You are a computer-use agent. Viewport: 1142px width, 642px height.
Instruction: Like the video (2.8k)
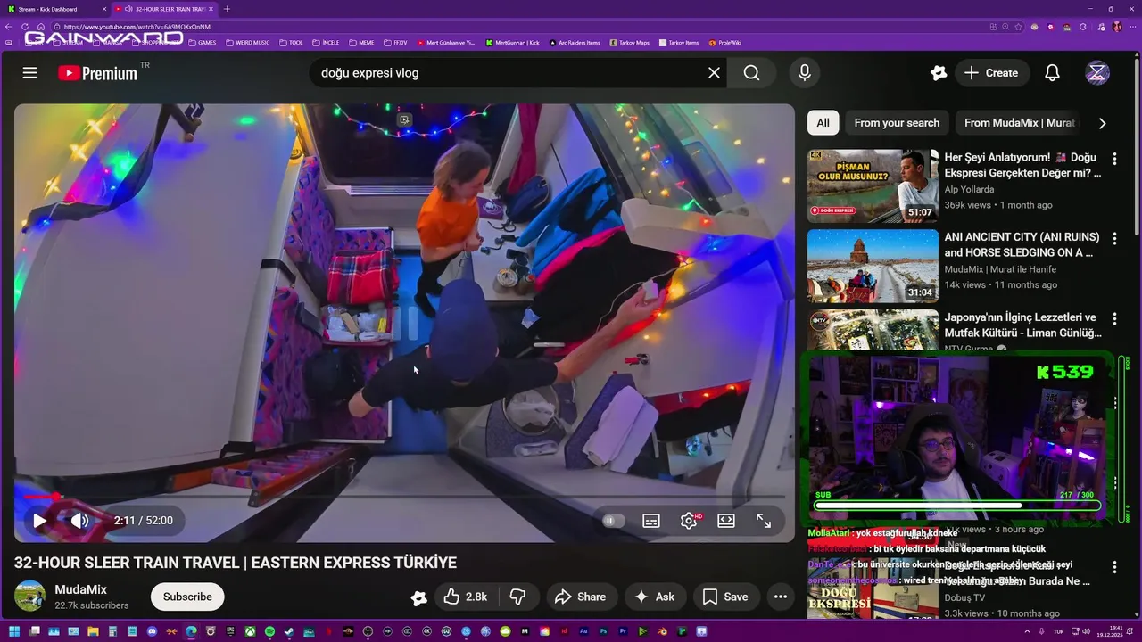(465, 597)
